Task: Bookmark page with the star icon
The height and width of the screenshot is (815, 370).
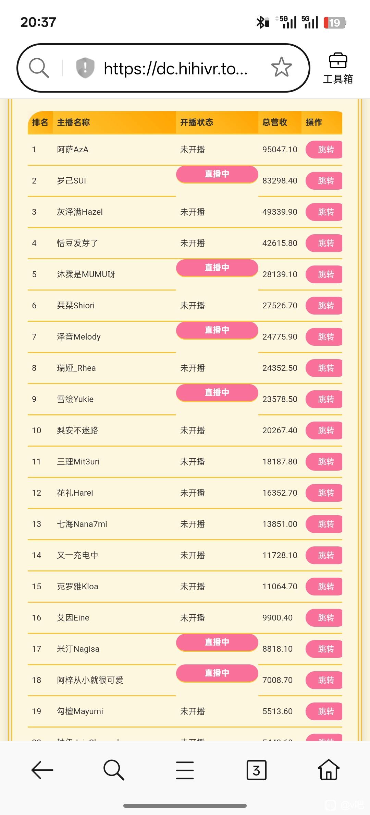Action: pos(281,67)
